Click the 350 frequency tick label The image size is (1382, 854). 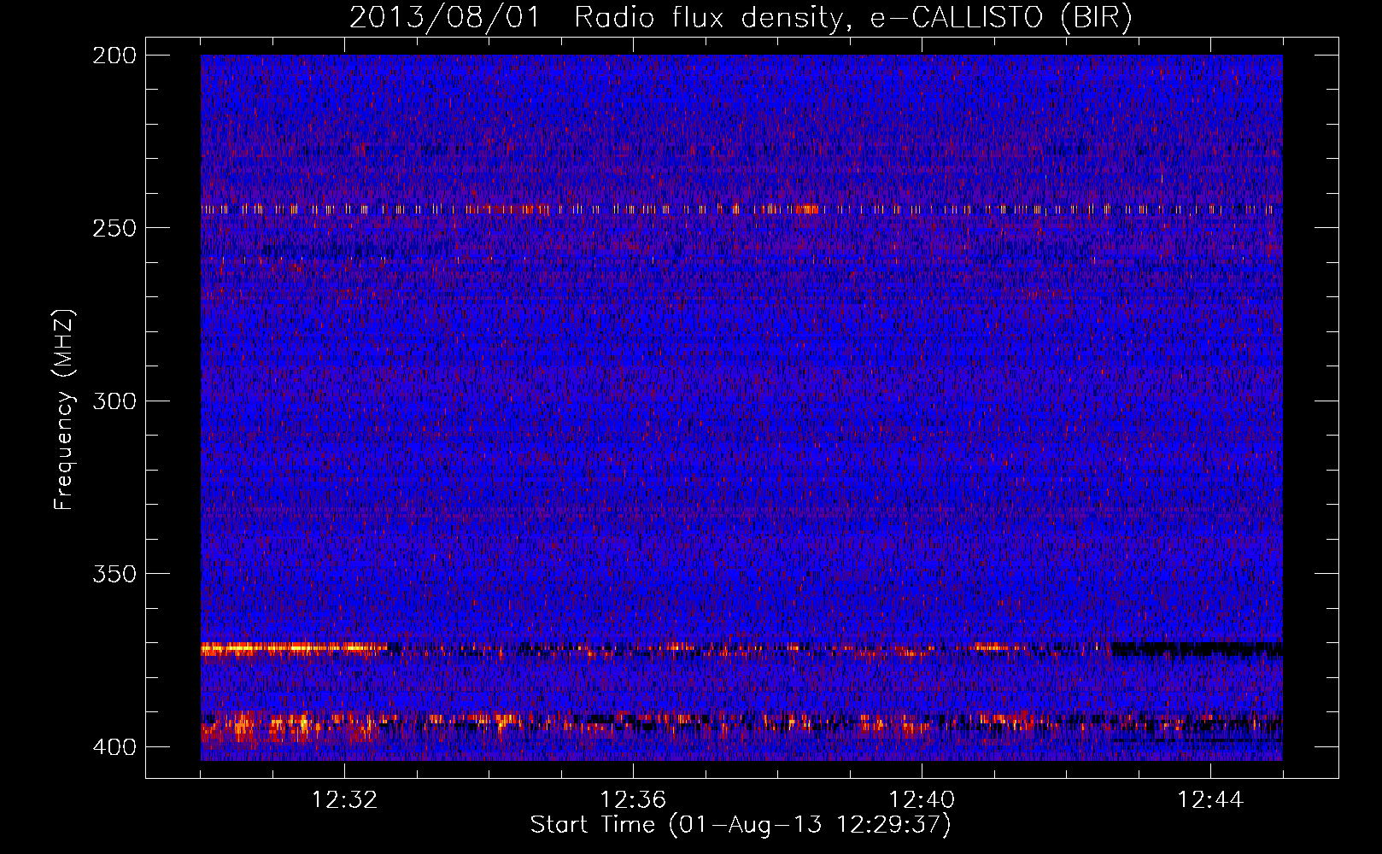(114, 573)
